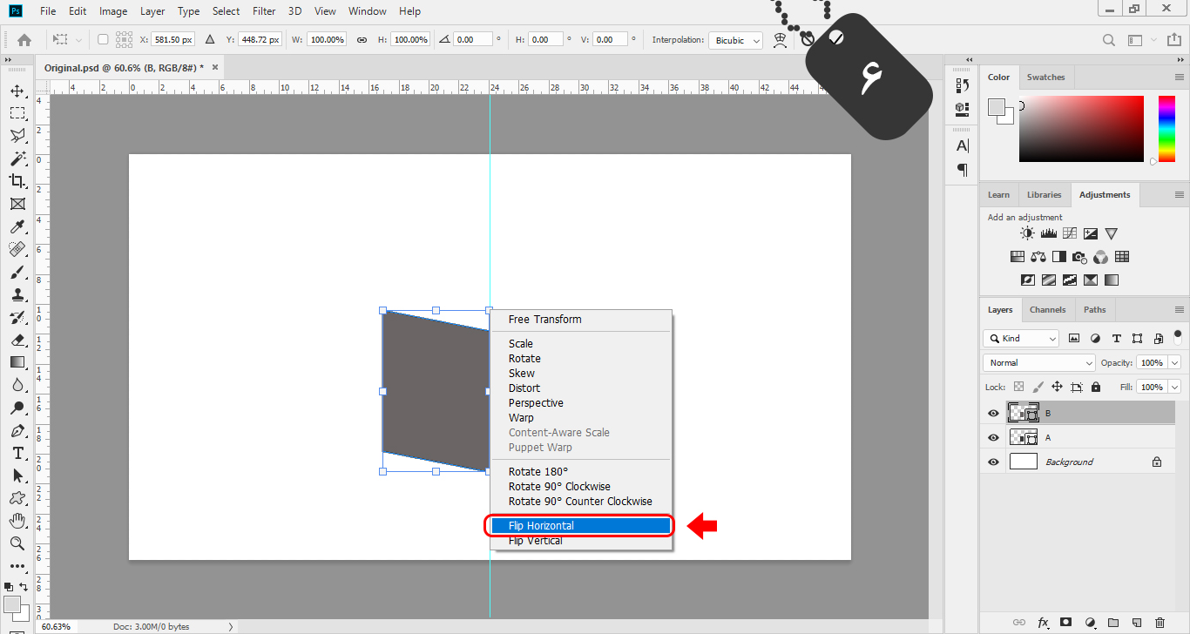
Task: Select the Clone Stamp tool
Action: (x=17, y=294)
